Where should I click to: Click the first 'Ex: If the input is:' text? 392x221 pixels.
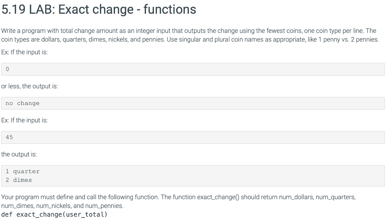click(x=24, y=52)
